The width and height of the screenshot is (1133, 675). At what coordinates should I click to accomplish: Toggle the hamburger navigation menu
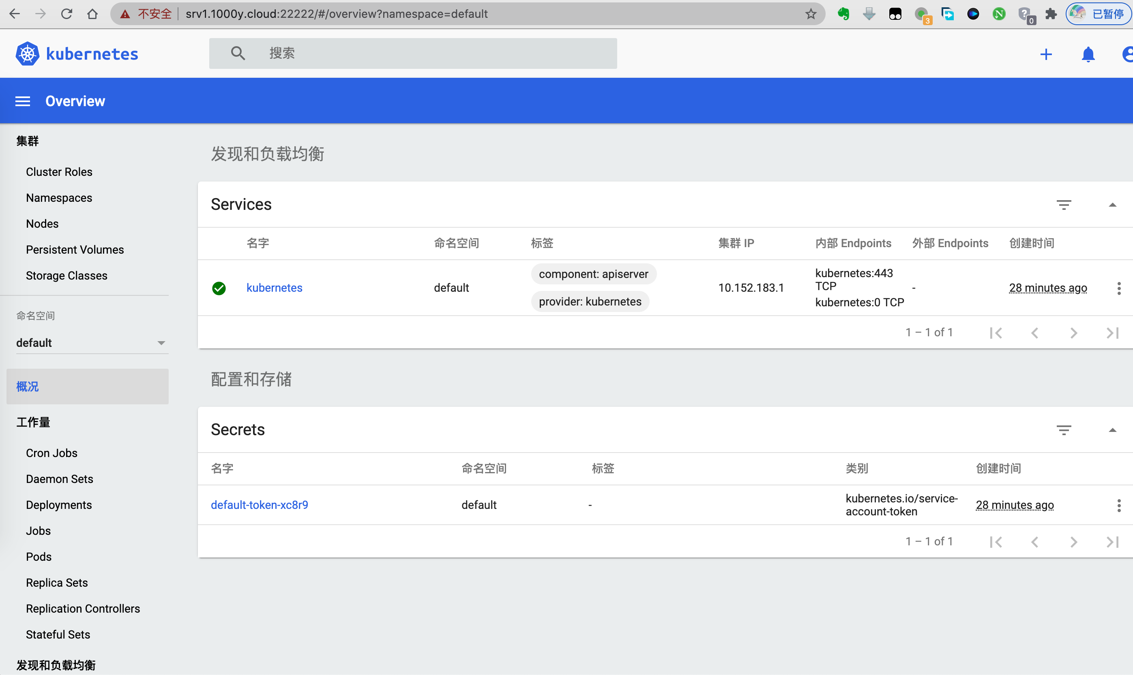[x=23, y=101]
